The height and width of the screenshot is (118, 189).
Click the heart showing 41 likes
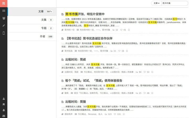click(x=121, y=30)
